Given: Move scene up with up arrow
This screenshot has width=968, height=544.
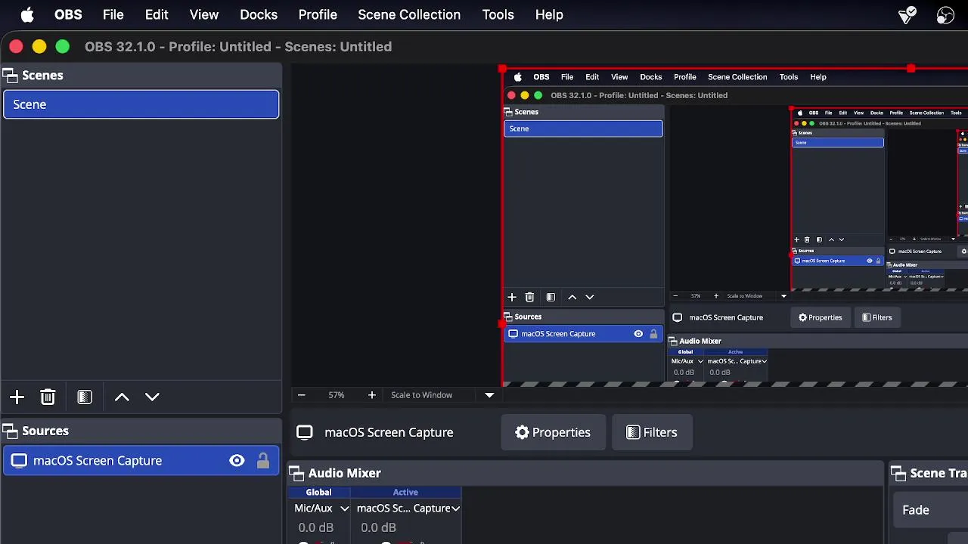Looking at the screenshot, I should 122,397.
